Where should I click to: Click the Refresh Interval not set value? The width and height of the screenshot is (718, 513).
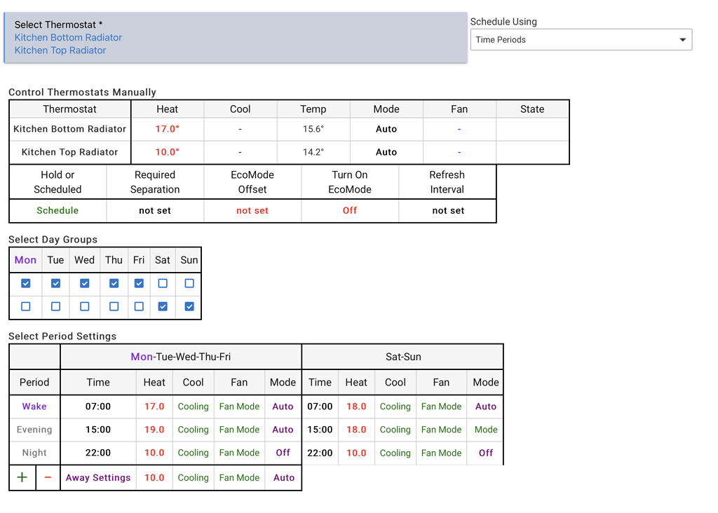click(447, 210)
